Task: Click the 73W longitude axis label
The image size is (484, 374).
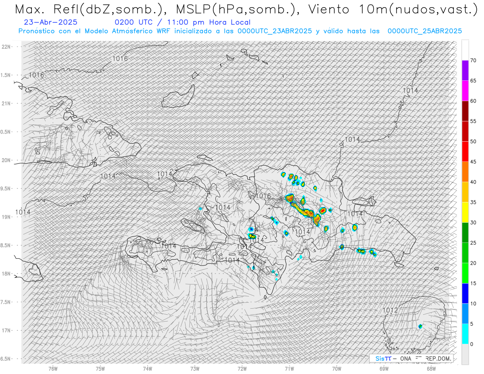Action: [x=195, y=368]
